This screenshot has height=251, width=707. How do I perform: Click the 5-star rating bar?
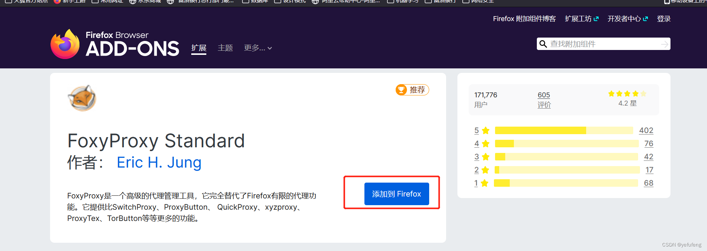(x=564, y=130)
